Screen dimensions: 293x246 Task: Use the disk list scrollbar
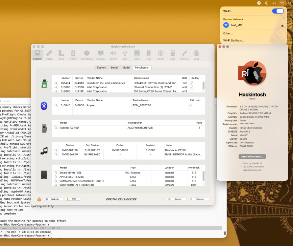point(204,176)
